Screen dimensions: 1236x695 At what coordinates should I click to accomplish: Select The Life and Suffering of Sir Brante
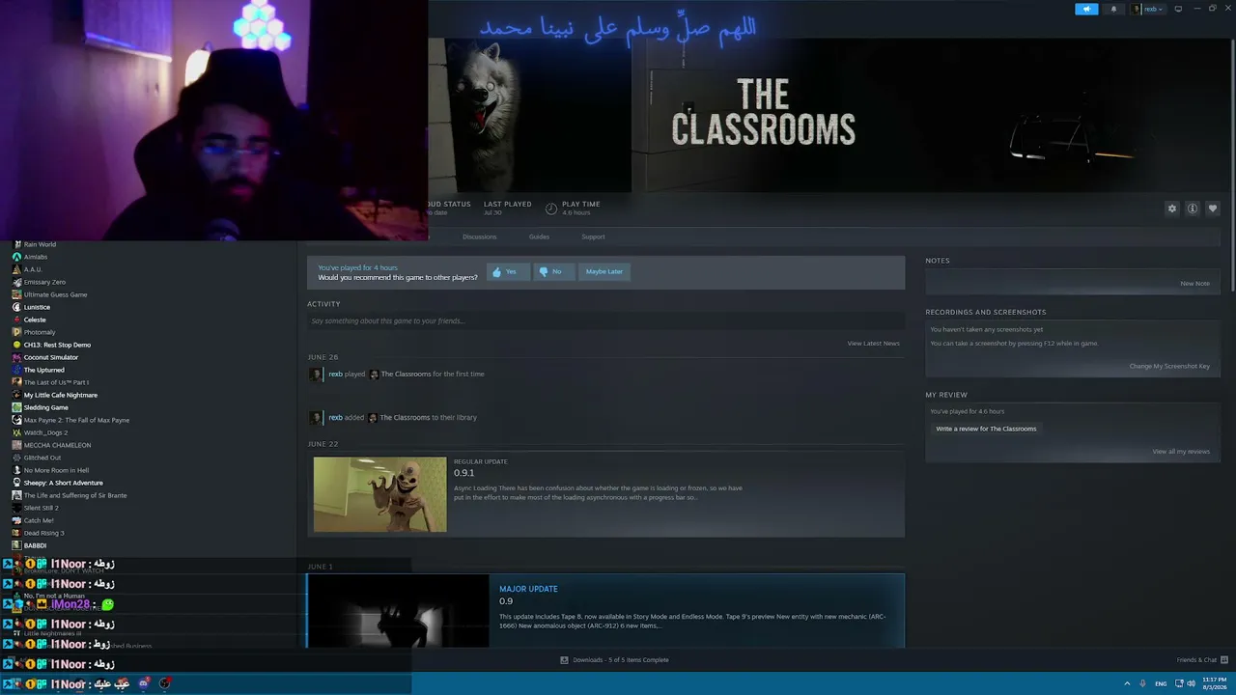click(75, 496)
